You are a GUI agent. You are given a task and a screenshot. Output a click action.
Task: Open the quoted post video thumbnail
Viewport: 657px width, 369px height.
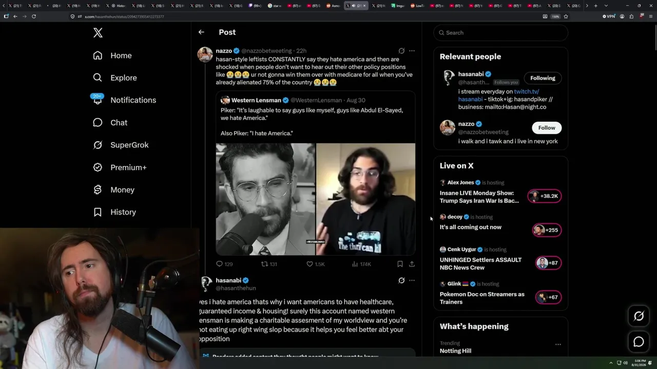click(x=315, y=199)
